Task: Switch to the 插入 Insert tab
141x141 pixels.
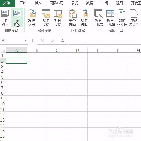Action: click(x=38, y=3)
